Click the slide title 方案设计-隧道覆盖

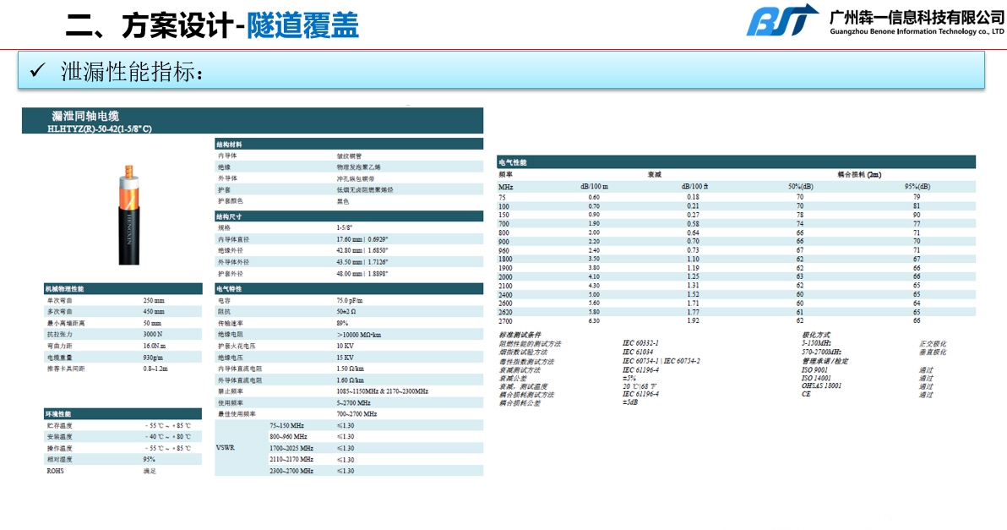click(212, 25)
